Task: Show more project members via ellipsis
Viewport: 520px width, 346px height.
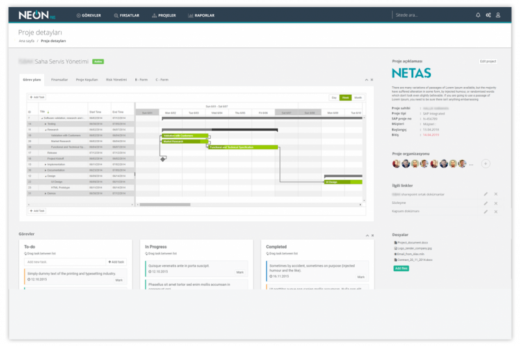Action: pos(471,164)
